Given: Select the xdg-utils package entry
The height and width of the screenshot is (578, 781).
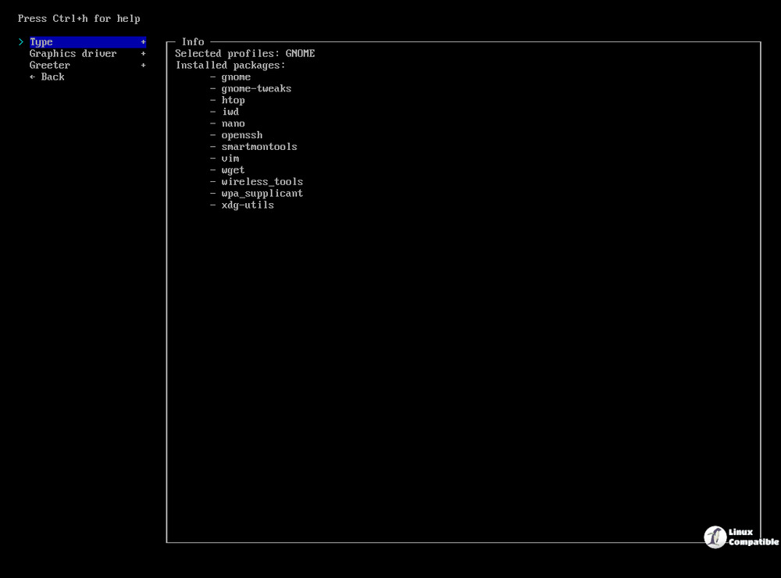Looking at the screenshot, I should [x=248, y=205].
